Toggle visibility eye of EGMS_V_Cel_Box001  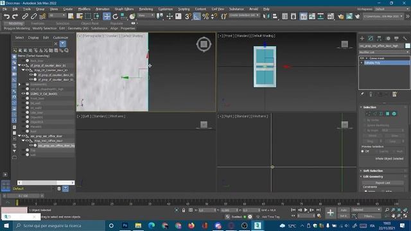(x=23, y=94)
